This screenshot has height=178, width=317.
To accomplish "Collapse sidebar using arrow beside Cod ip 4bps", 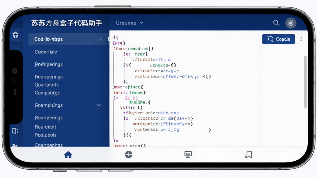I will [101, 39].
